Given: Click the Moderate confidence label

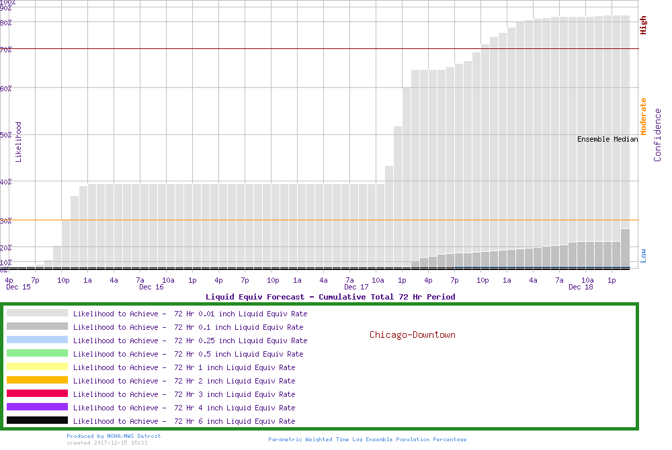Looking at the screenshot, I should tap(643, 117).
